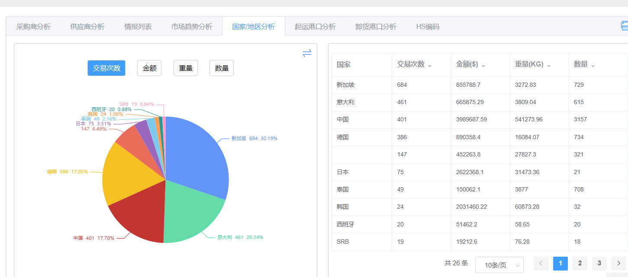628x277 pixels.
Task: Select 重量 chart metric button
Action: tap(186, 68)
